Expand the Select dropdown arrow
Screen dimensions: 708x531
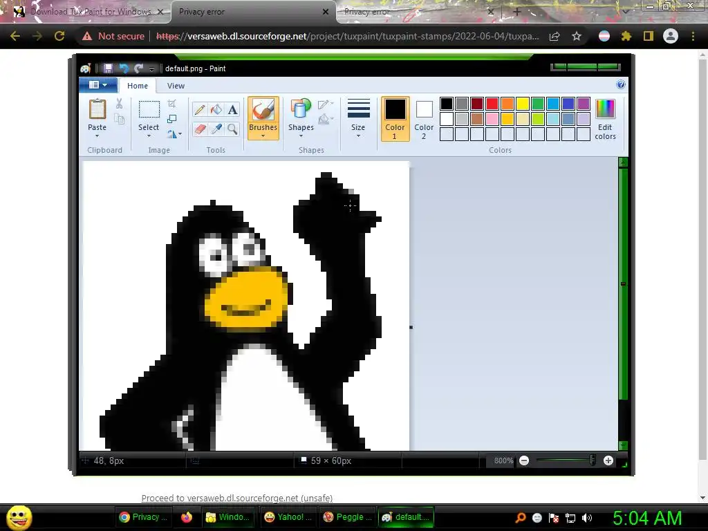click(149, 136)
